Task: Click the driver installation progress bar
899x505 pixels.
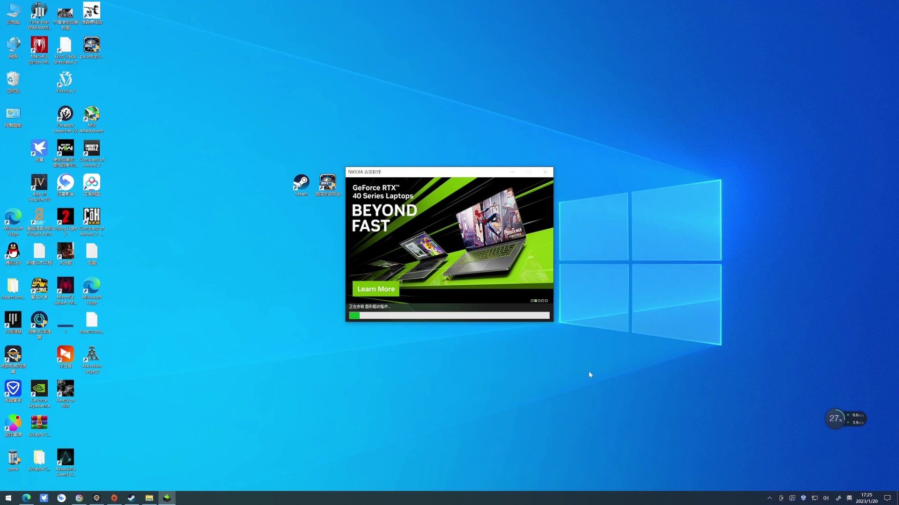Action: coord(449,316)
